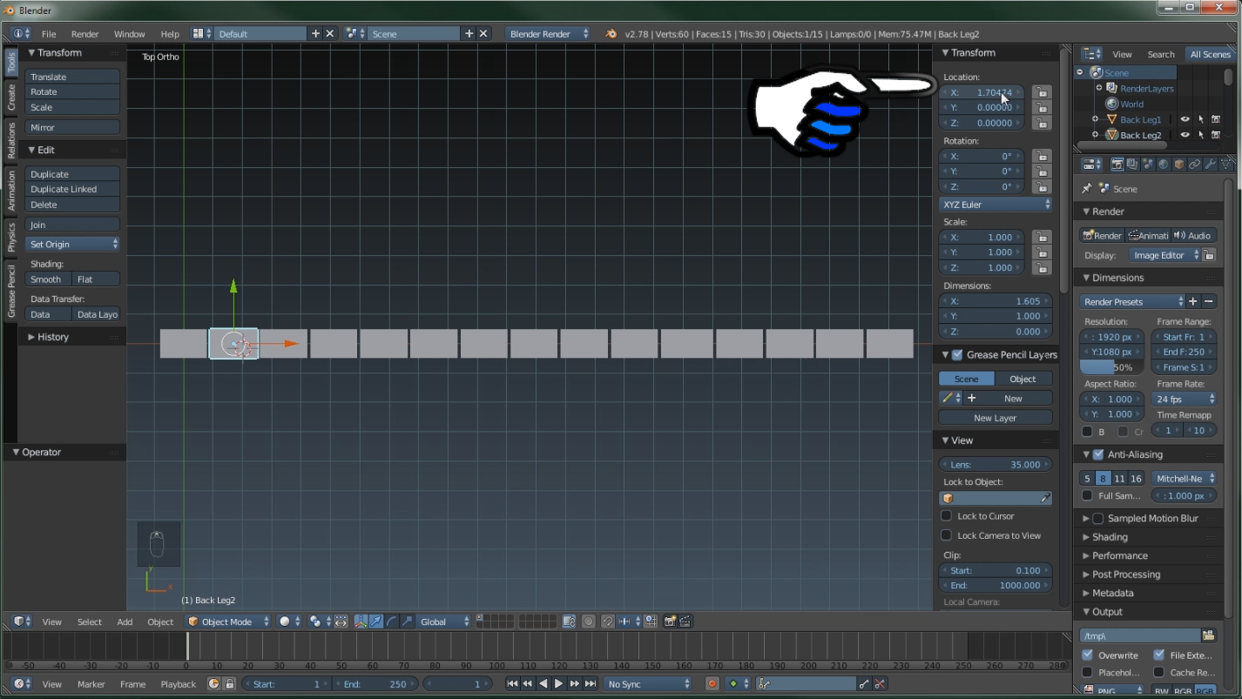
Task: Click the eyedropper in Lock to Object field
Action: (x=1045, y=498)
